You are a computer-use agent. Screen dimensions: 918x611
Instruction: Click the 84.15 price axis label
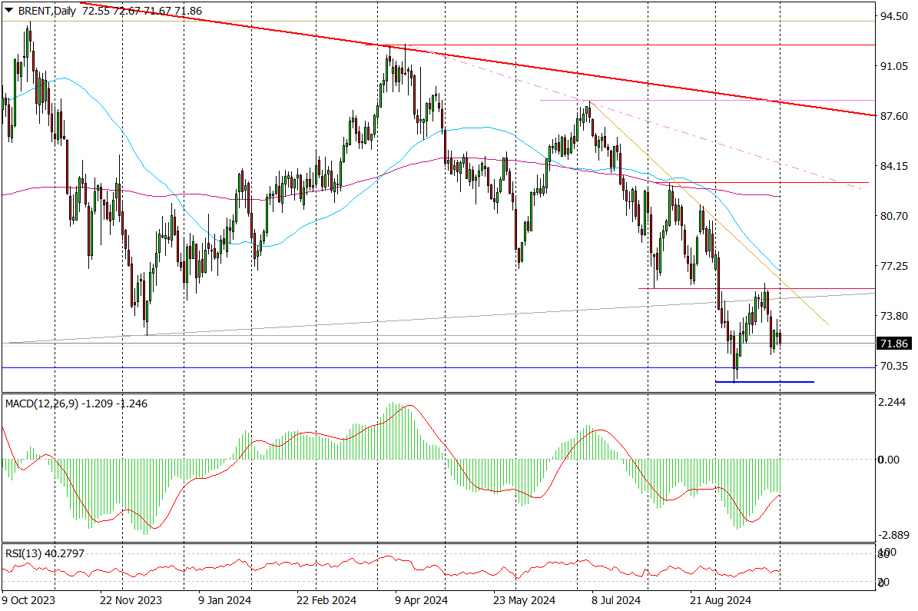tap(894, 166)
